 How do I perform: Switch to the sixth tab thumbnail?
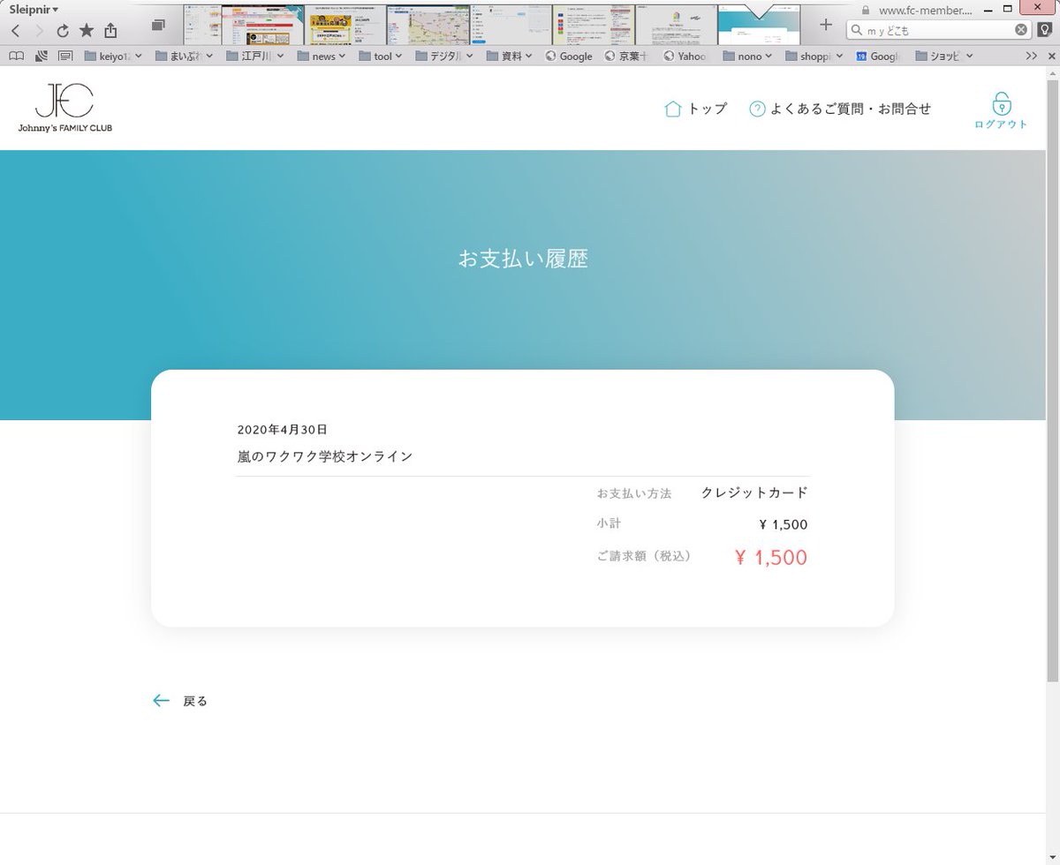tap(594, 25)
